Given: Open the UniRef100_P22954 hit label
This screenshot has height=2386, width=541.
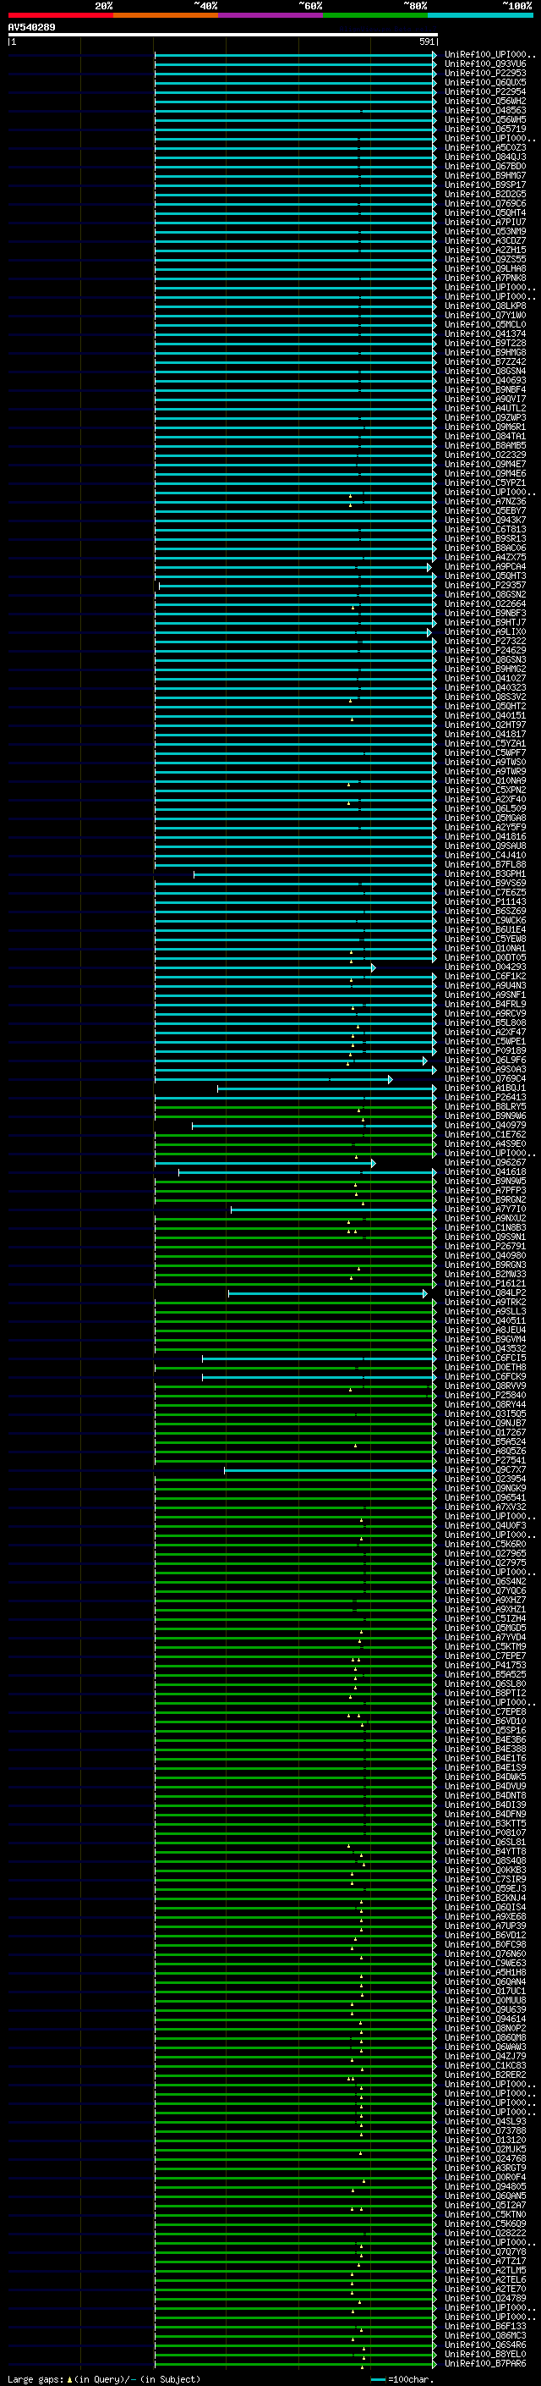Looking at the screenshot, I should coord(485,91).
